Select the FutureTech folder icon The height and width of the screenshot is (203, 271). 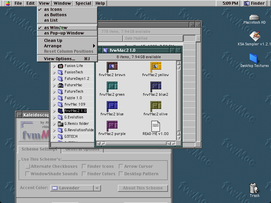click(x=60, y=92)
